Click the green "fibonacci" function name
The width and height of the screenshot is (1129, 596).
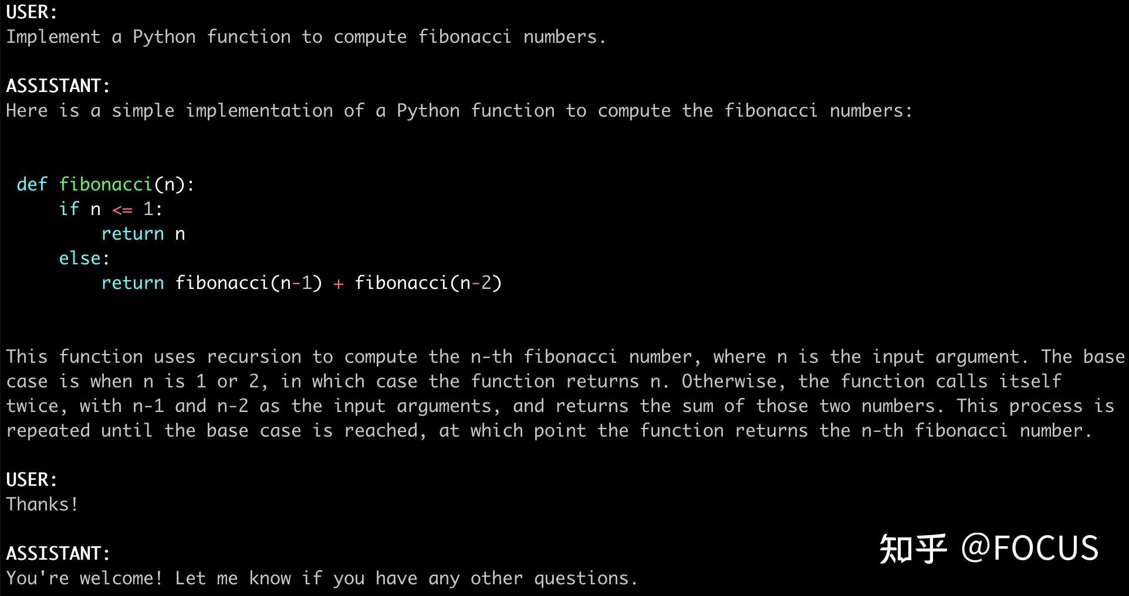click(106, 185)
